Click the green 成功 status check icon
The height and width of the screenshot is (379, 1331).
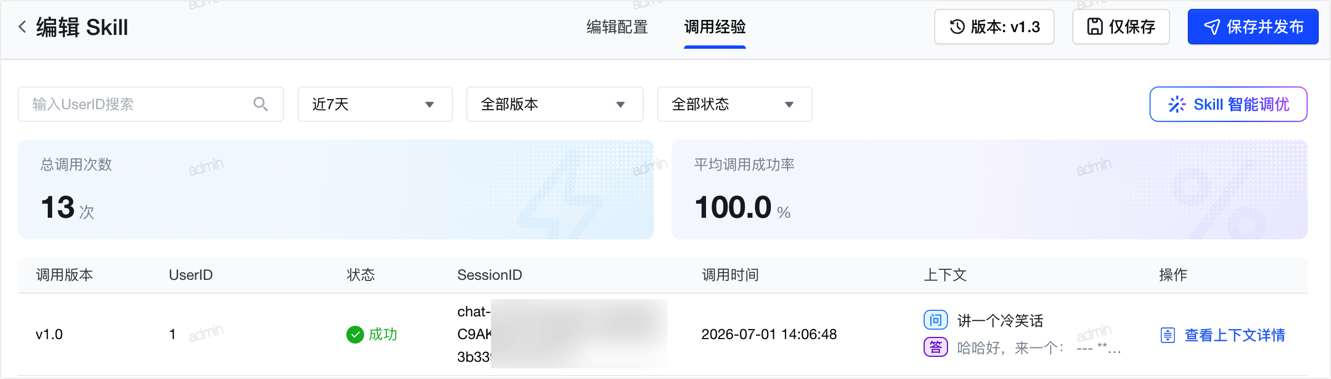pos(355,335)
